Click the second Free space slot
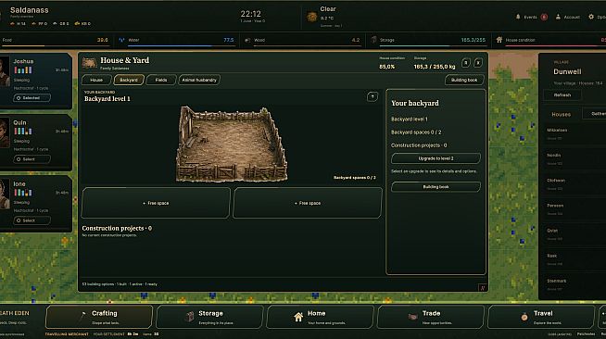The image size is (606, 339). tap(308, 203)
